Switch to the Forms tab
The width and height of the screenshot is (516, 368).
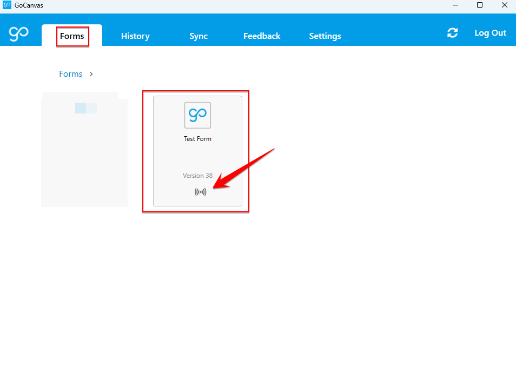[72, 36]
